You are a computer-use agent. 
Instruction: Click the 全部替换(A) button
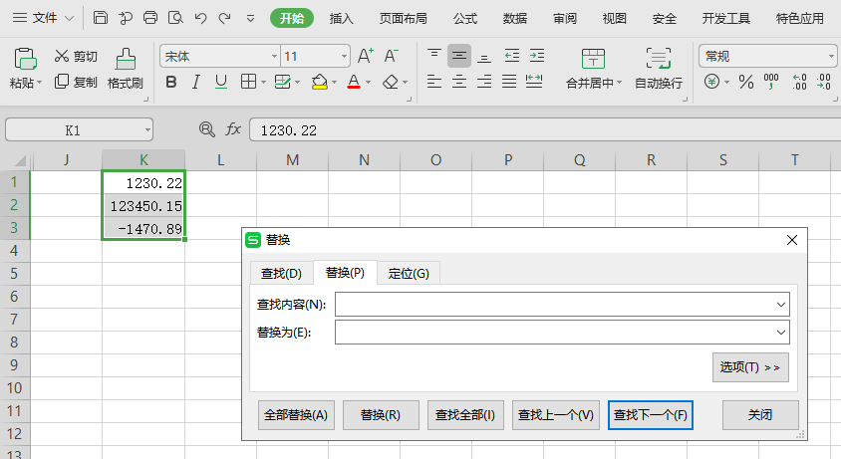point(296,415)
